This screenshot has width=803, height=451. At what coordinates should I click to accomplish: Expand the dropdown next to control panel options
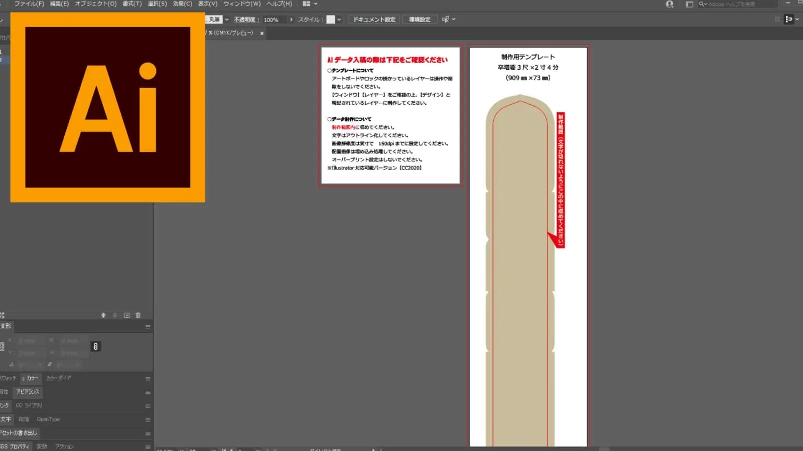tap(797, 19)
